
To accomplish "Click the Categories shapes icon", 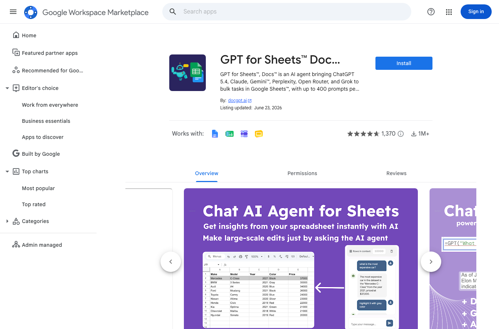I will click(16, 221).
